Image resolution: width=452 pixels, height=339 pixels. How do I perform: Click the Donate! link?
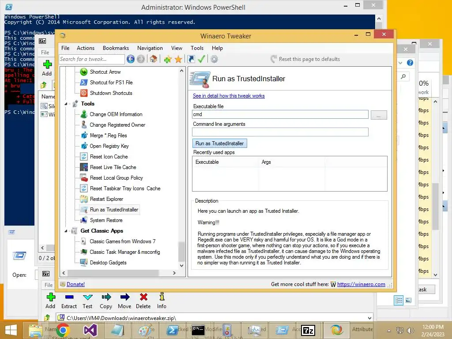pyautogui.click(x=75, y=284)
